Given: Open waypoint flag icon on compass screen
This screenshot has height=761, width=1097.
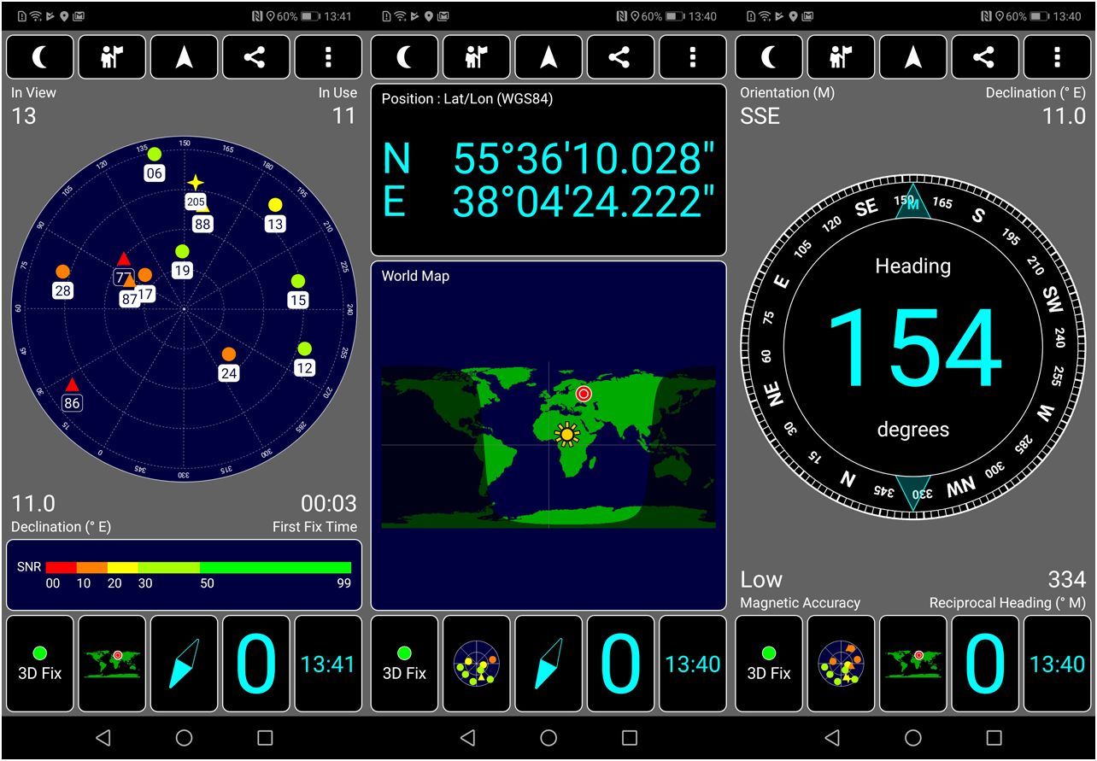Looking at the screenshot, I should click(x=842, y=57).
